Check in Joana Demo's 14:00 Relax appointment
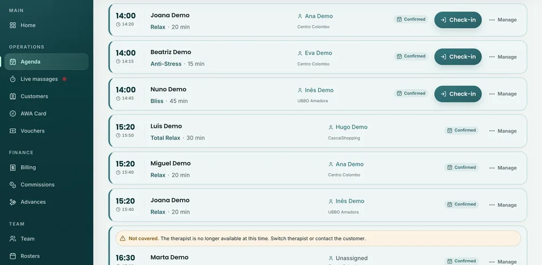 [458, 20]
